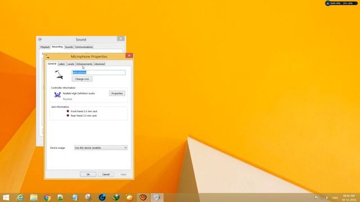This screenshot has height=202, width=360.
Task: Confirm with the OK button
Action: tap(88, 175)
